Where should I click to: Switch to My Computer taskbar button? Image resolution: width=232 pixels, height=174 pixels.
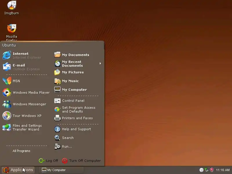(x=61, y=170)
